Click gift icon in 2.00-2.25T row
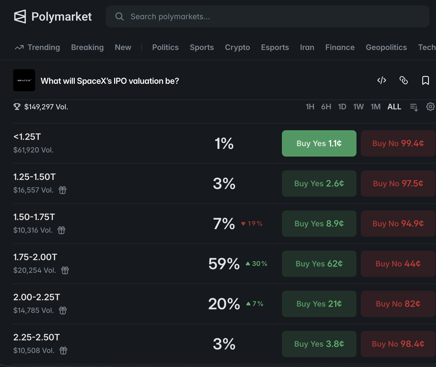The height and width of the screenshot is (367, 436). click(x=63, y=310)
